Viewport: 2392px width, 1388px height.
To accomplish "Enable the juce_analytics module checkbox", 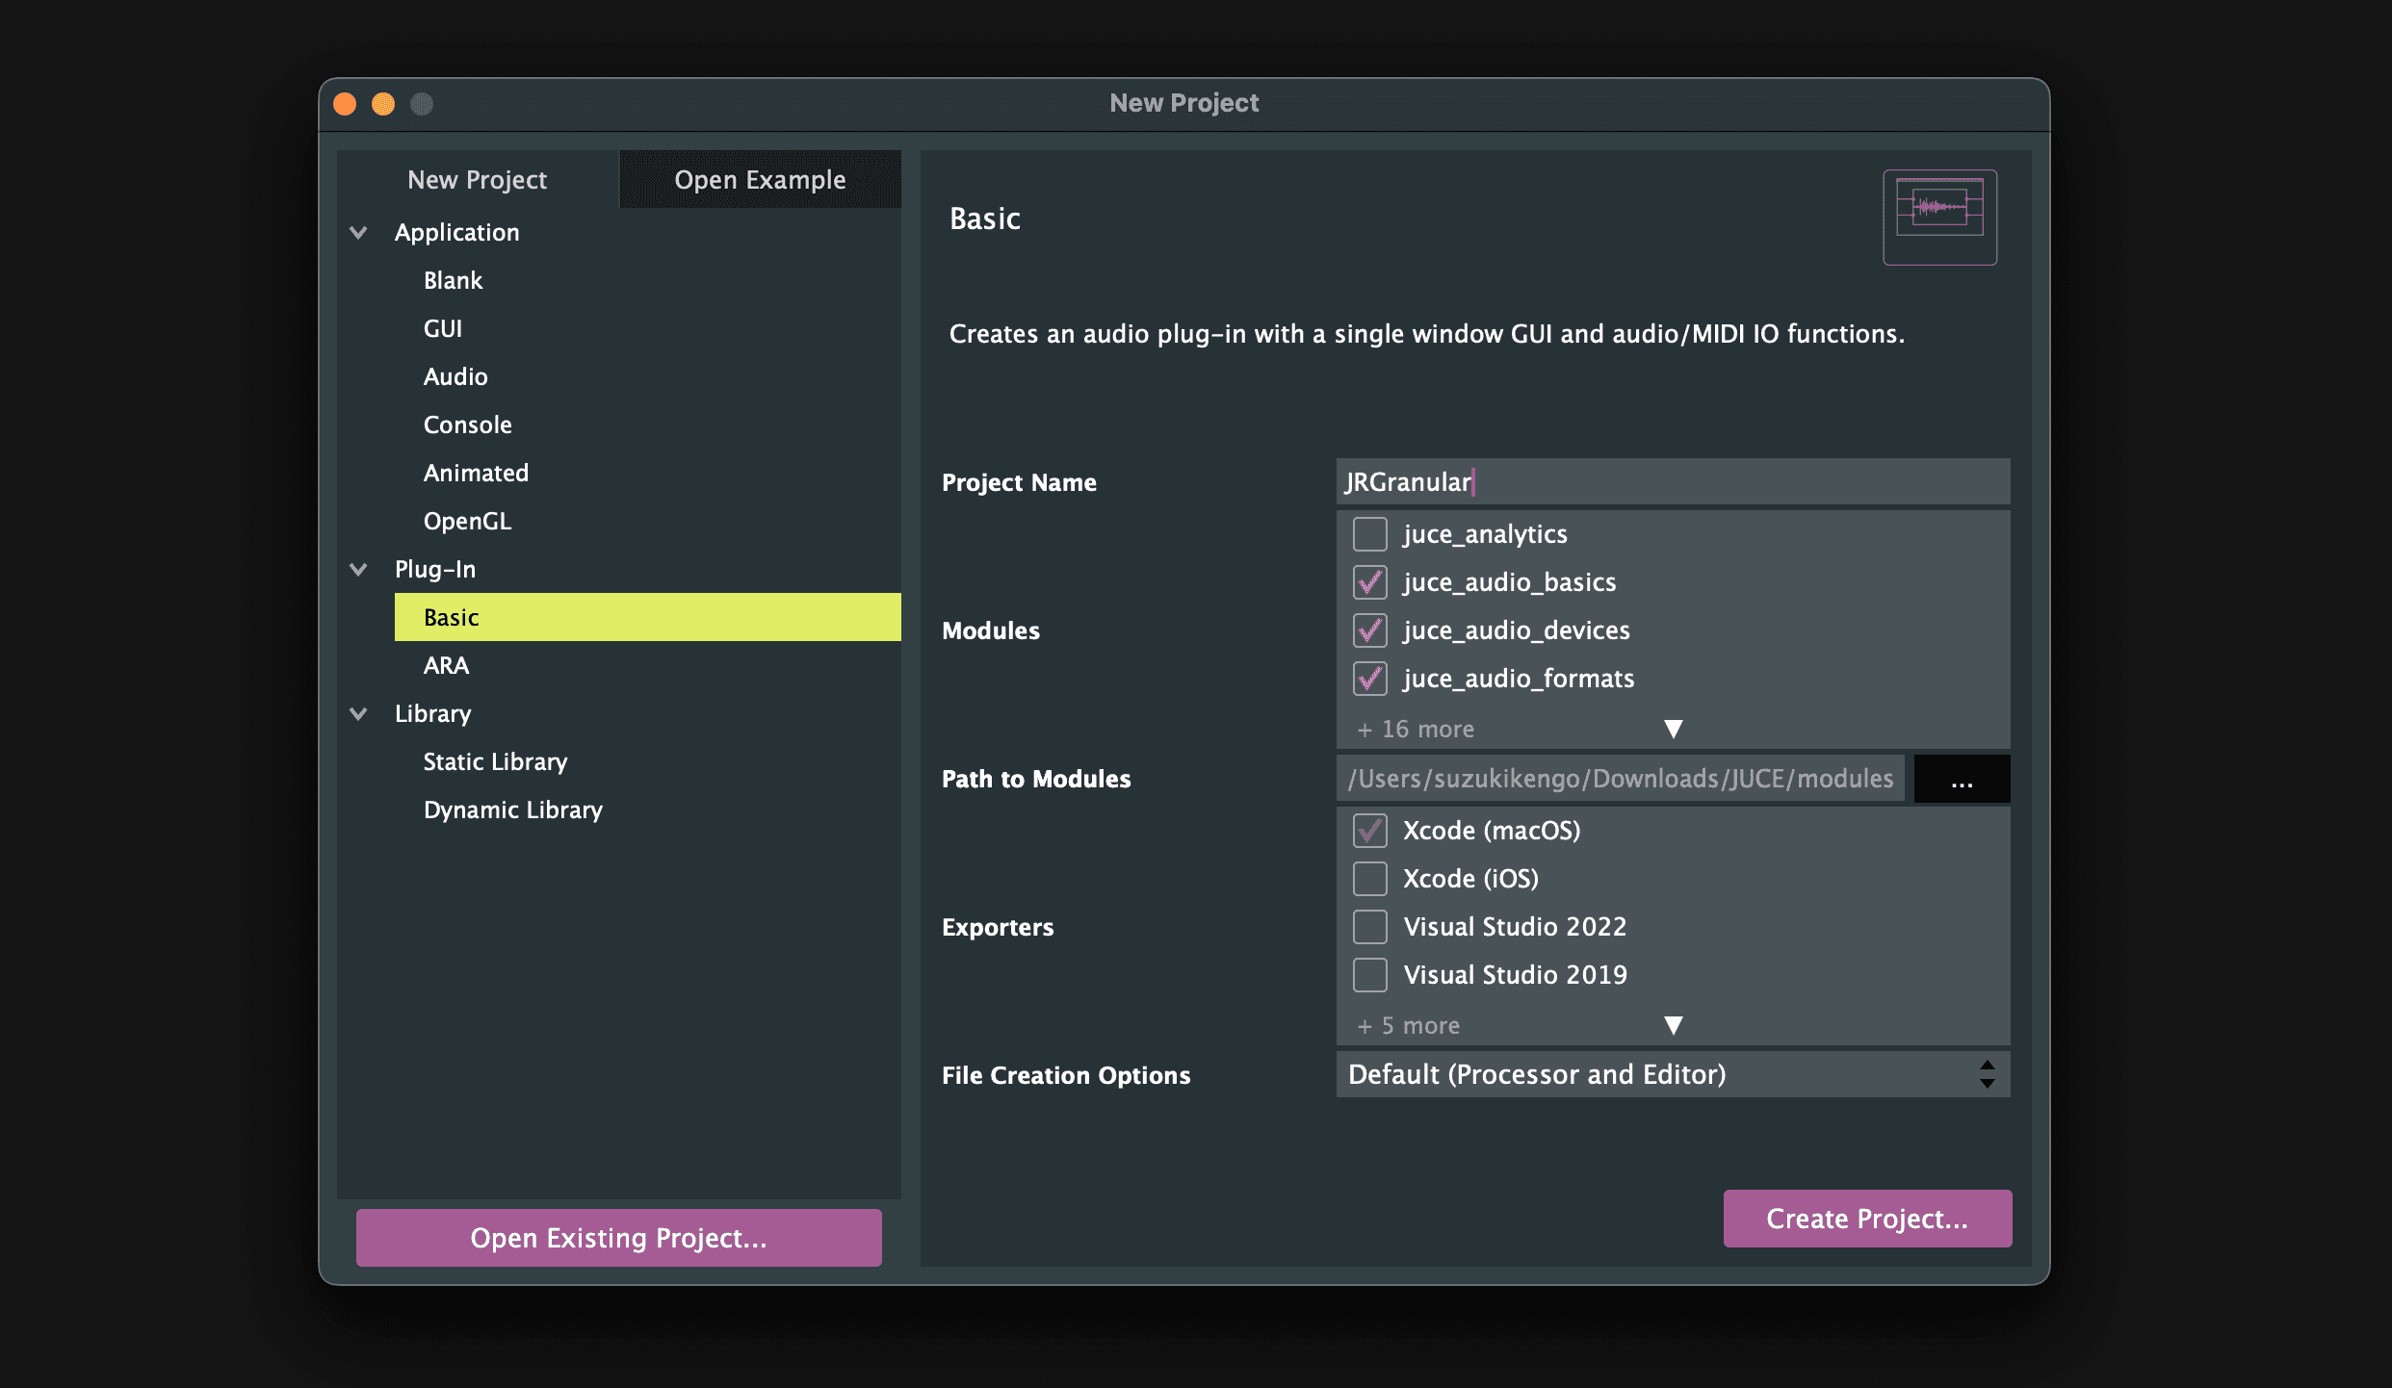I will point(1369,534).
